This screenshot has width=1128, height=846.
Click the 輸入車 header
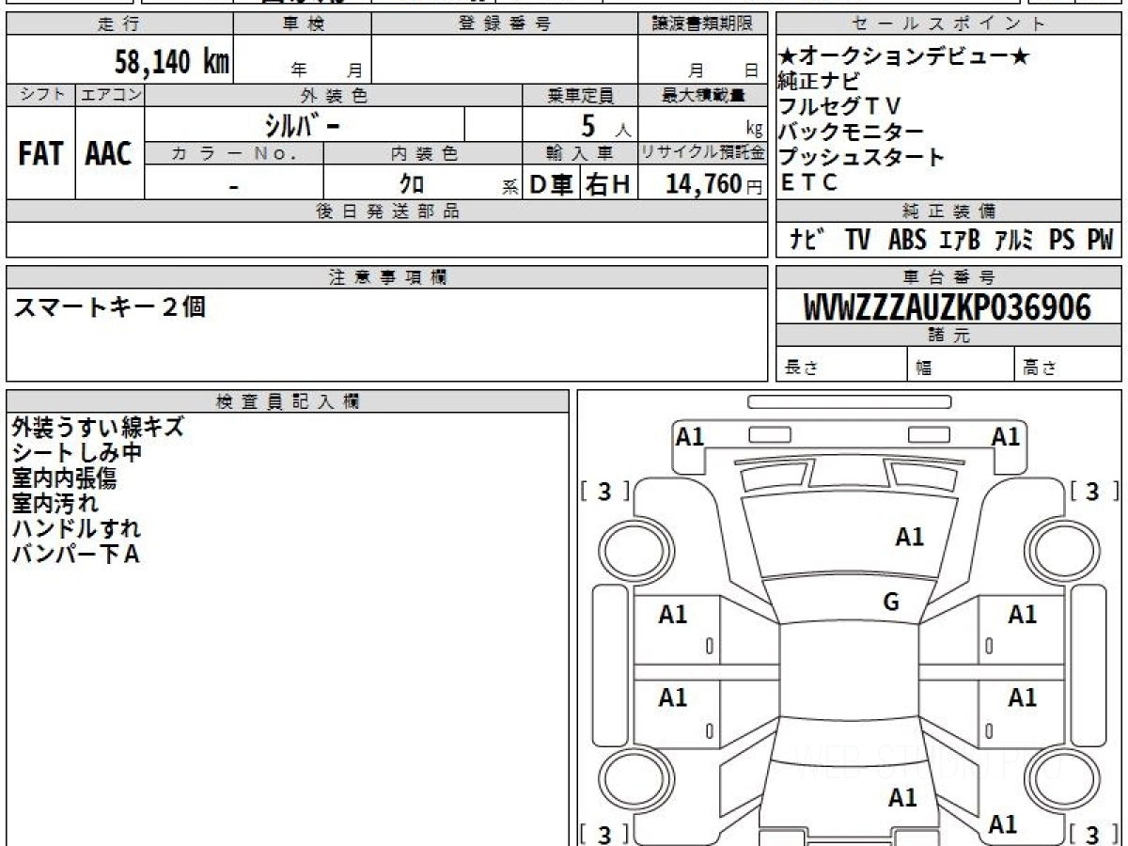[580, 154]
